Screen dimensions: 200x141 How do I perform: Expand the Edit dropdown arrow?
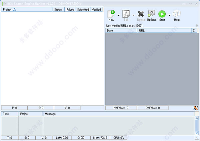[x=133, y=15]
